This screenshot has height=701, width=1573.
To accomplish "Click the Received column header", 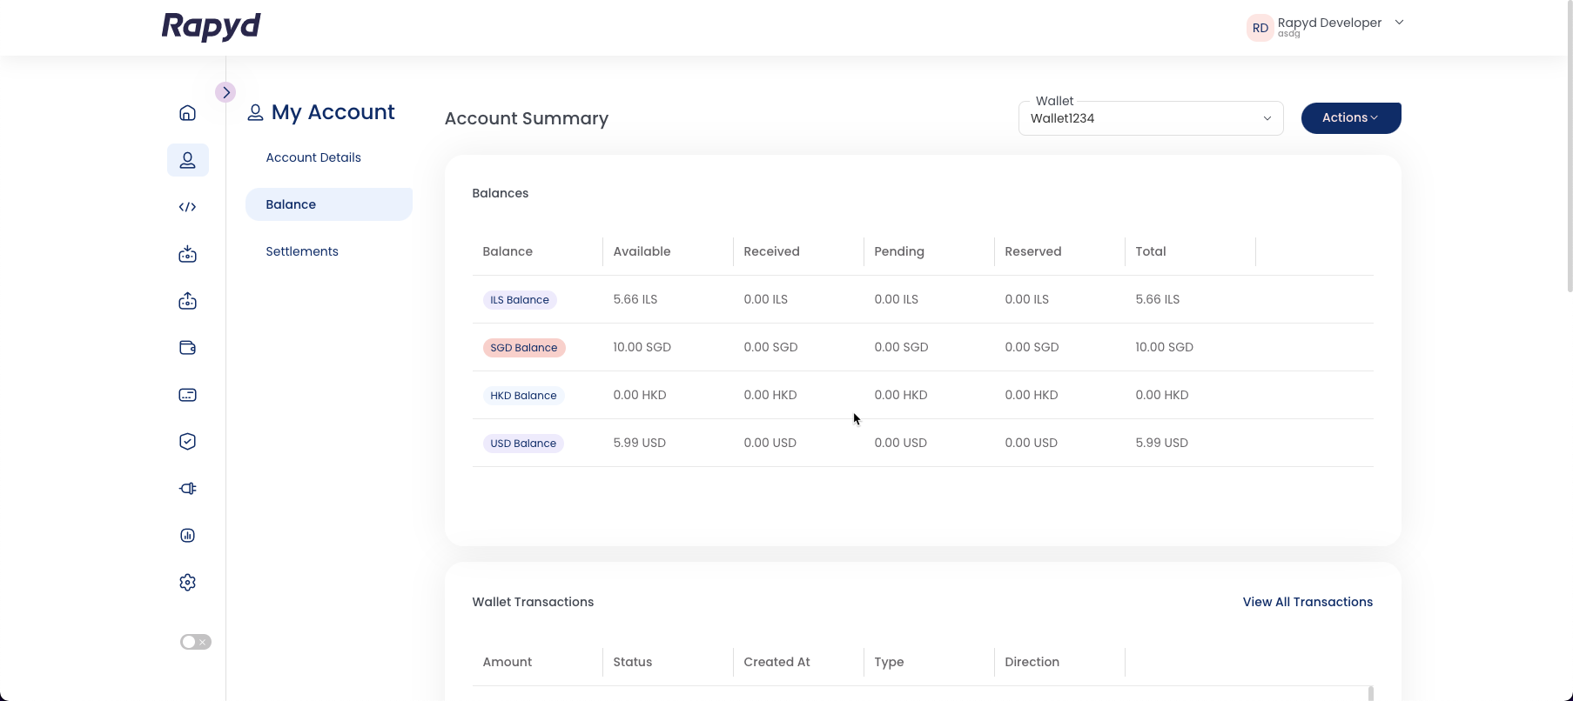I will coord(771,251).
